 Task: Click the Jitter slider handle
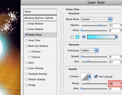(x=82, y=88)
